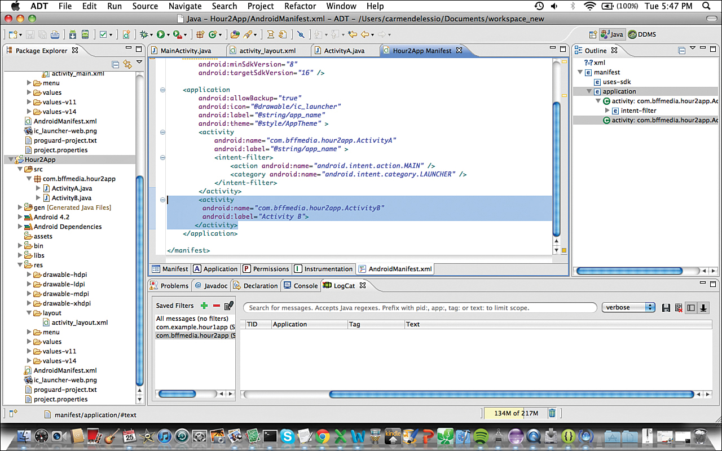722x451 pixels.
Task: Click the LogCat horizontal scrollbar
Action: [511, 394]
